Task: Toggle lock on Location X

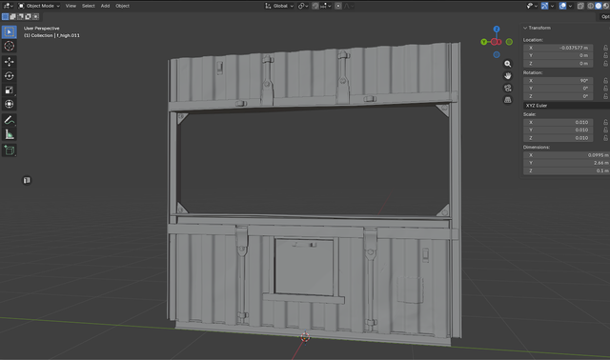Action: point(606,48)
